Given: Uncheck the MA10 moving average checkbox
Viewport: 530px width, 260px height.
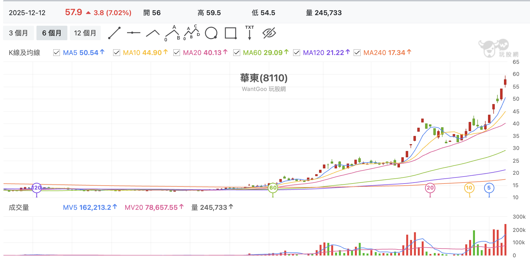Looking at the screenshot, I should pos(116,53).
